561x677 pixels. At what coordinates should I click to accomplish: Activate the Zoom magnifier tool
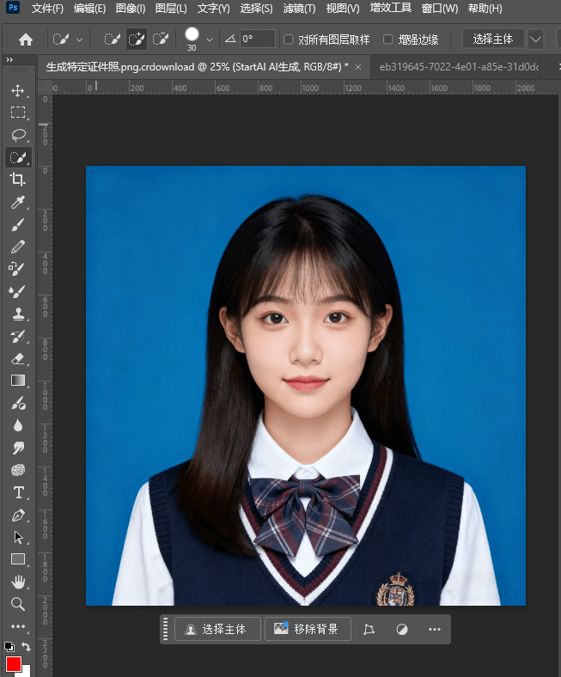point(17,604)
